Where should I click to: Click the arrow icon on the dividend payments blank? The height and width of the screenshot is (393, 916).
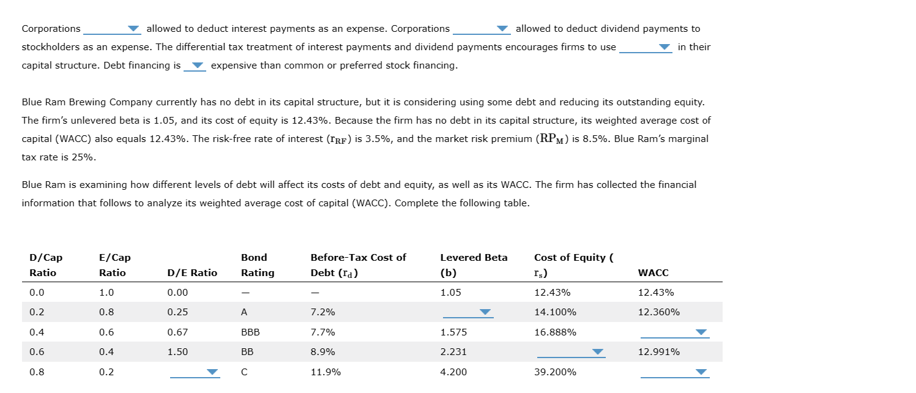503,28
